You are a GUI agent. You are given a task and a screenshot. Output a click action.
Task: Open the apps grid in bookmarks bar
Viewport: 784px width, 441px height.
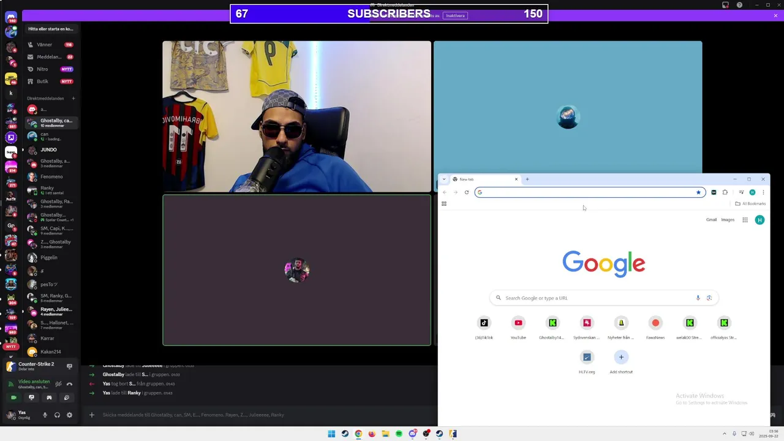(444, 204)
